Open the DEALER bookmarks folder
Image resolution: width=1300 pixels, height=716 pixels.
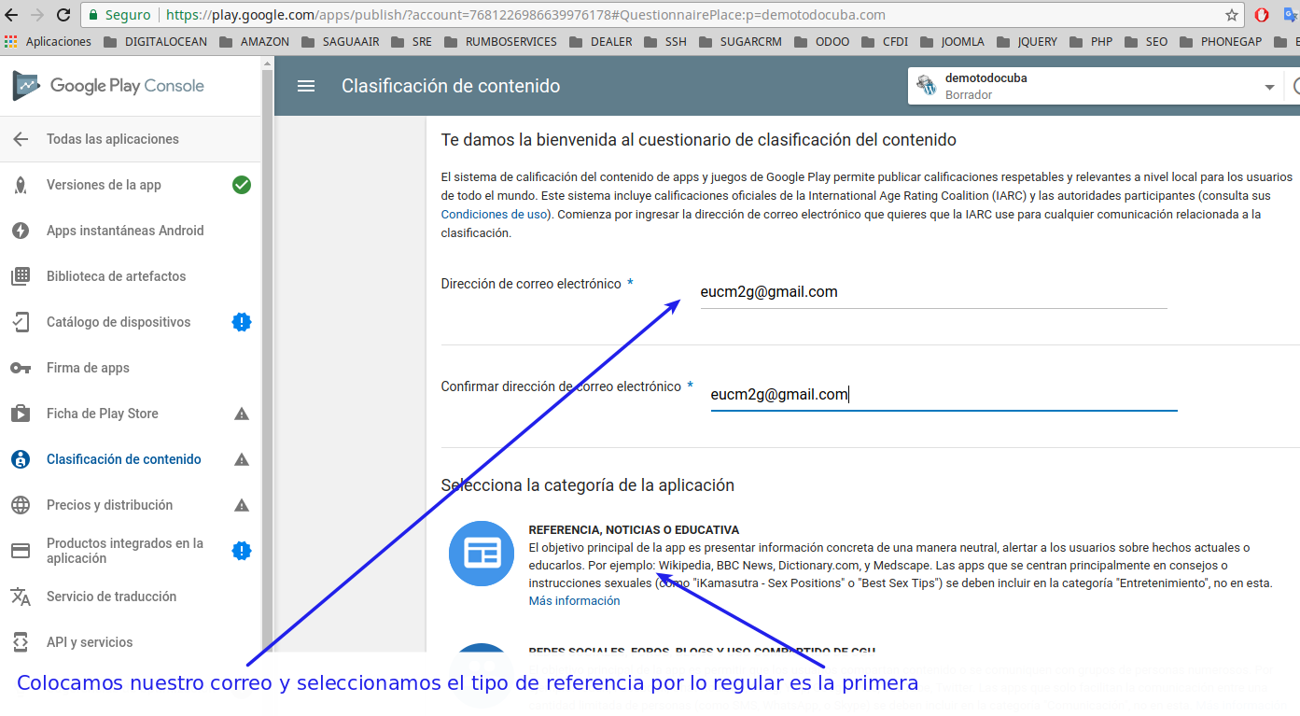(600, 42)
